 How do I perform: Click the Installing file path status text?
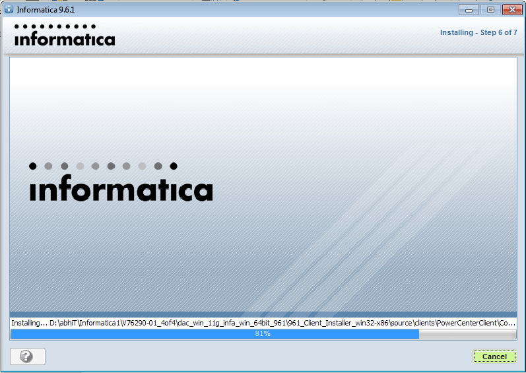(x=263, y=323)
